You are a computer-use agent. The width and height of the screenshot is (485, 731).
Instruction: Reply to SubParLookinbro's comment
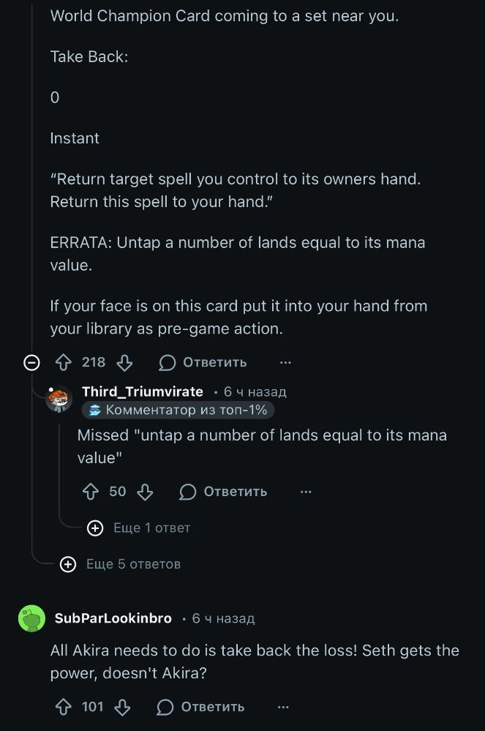click(201, 707)
